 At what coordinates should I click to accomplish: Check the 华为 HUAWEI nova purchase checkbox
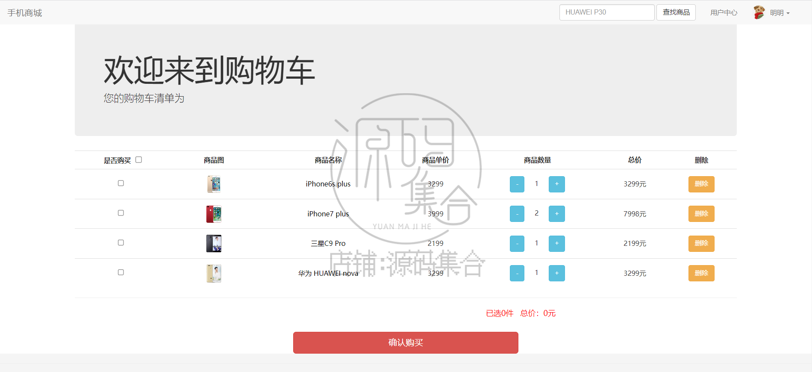coord(121,272)
